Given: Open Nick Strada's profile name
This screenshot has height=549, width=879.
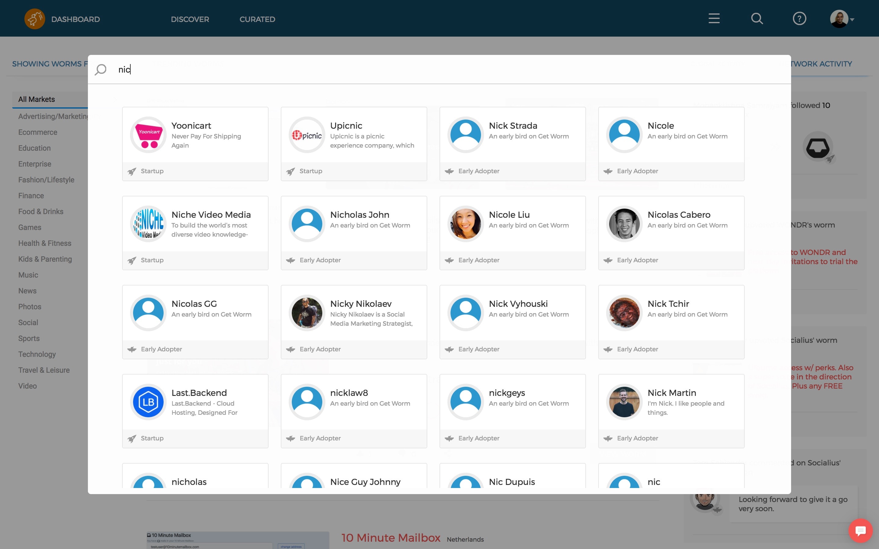Looking at the screenshot, I should point(513,126).
